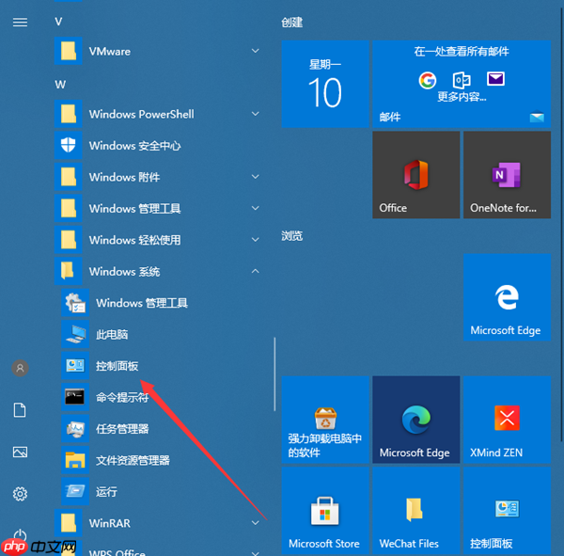Open the calendar tile showing 星期一 10

[325, 84]
